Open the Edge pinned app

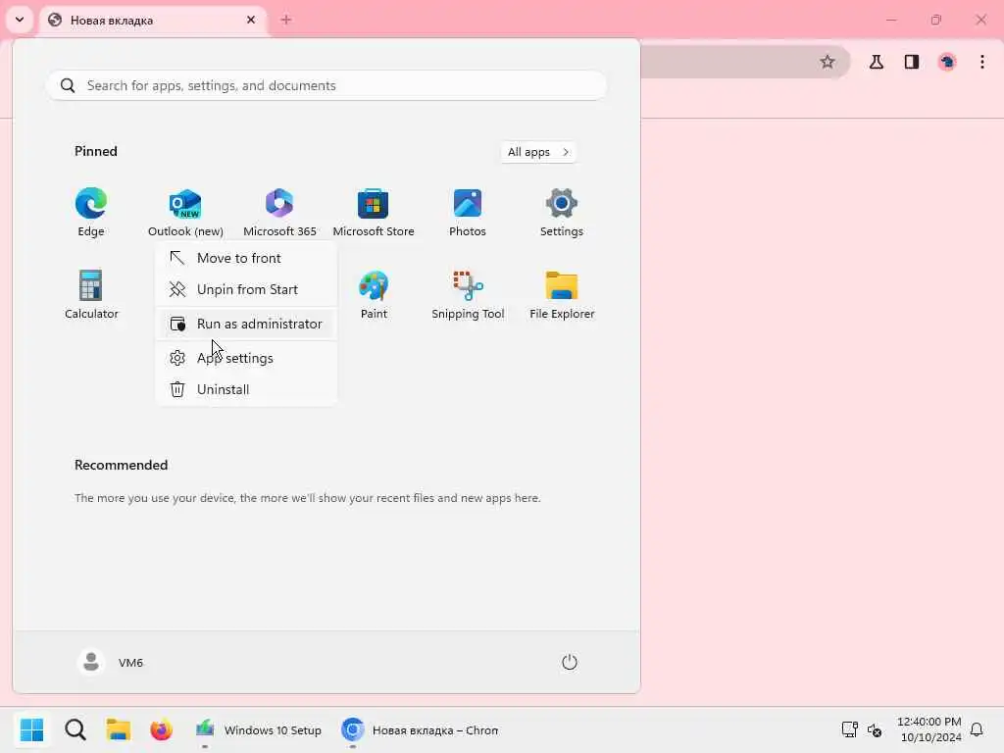click(91, 213)
